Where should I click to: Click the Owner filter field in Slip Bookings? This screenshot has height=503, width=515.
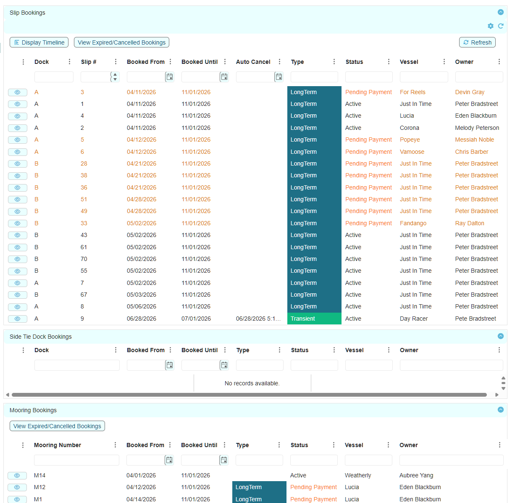(479, 77)
